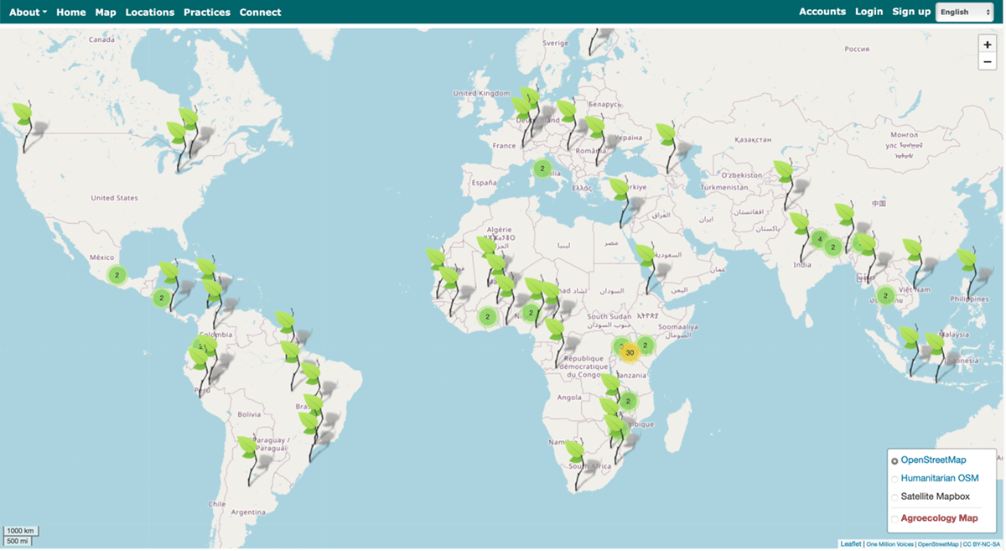Expand the About dropdown menu
The height and width of the screenshot is (551, 1006).
28,12
